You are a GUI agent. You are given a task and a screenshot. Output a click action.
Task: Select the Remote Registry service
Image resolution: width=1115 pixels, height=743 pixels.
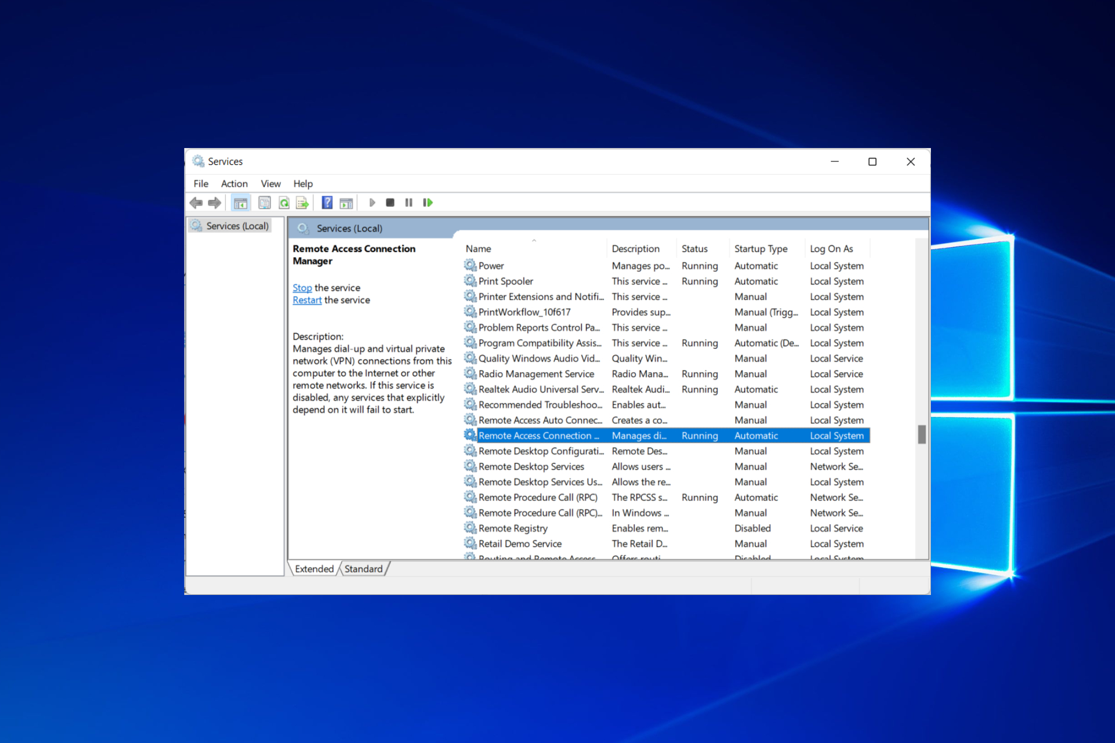pyautogui.click(x=666, y=528)
